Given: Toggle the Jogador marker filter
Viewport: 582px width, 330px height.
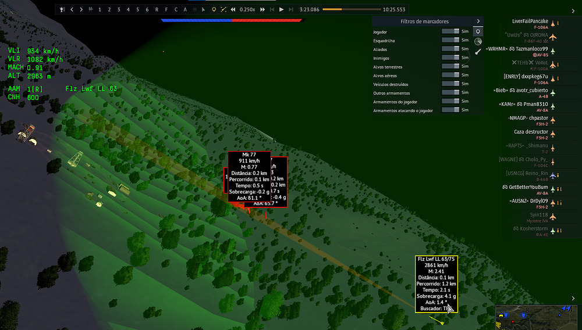Looking at the screenshot, I should (450, 31).
